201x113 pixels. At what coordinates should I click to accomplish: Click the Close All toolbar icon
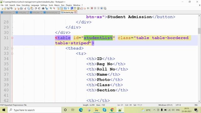click(18, 8)
